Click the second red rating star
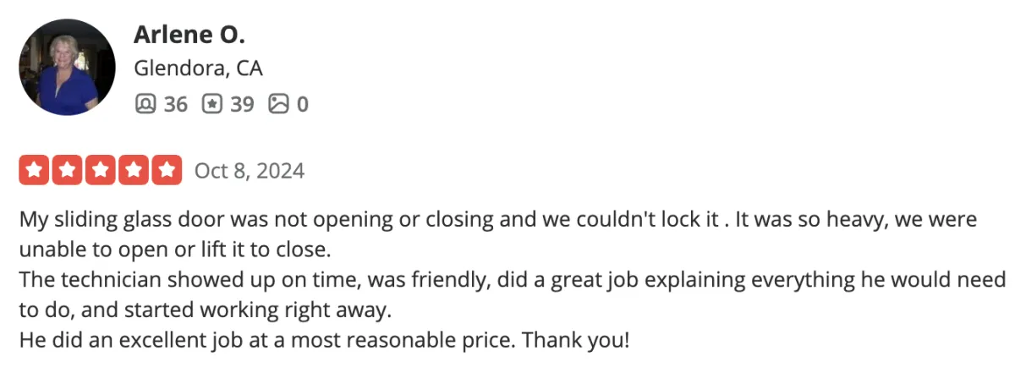1015x373 pixels. pos(67,170)
